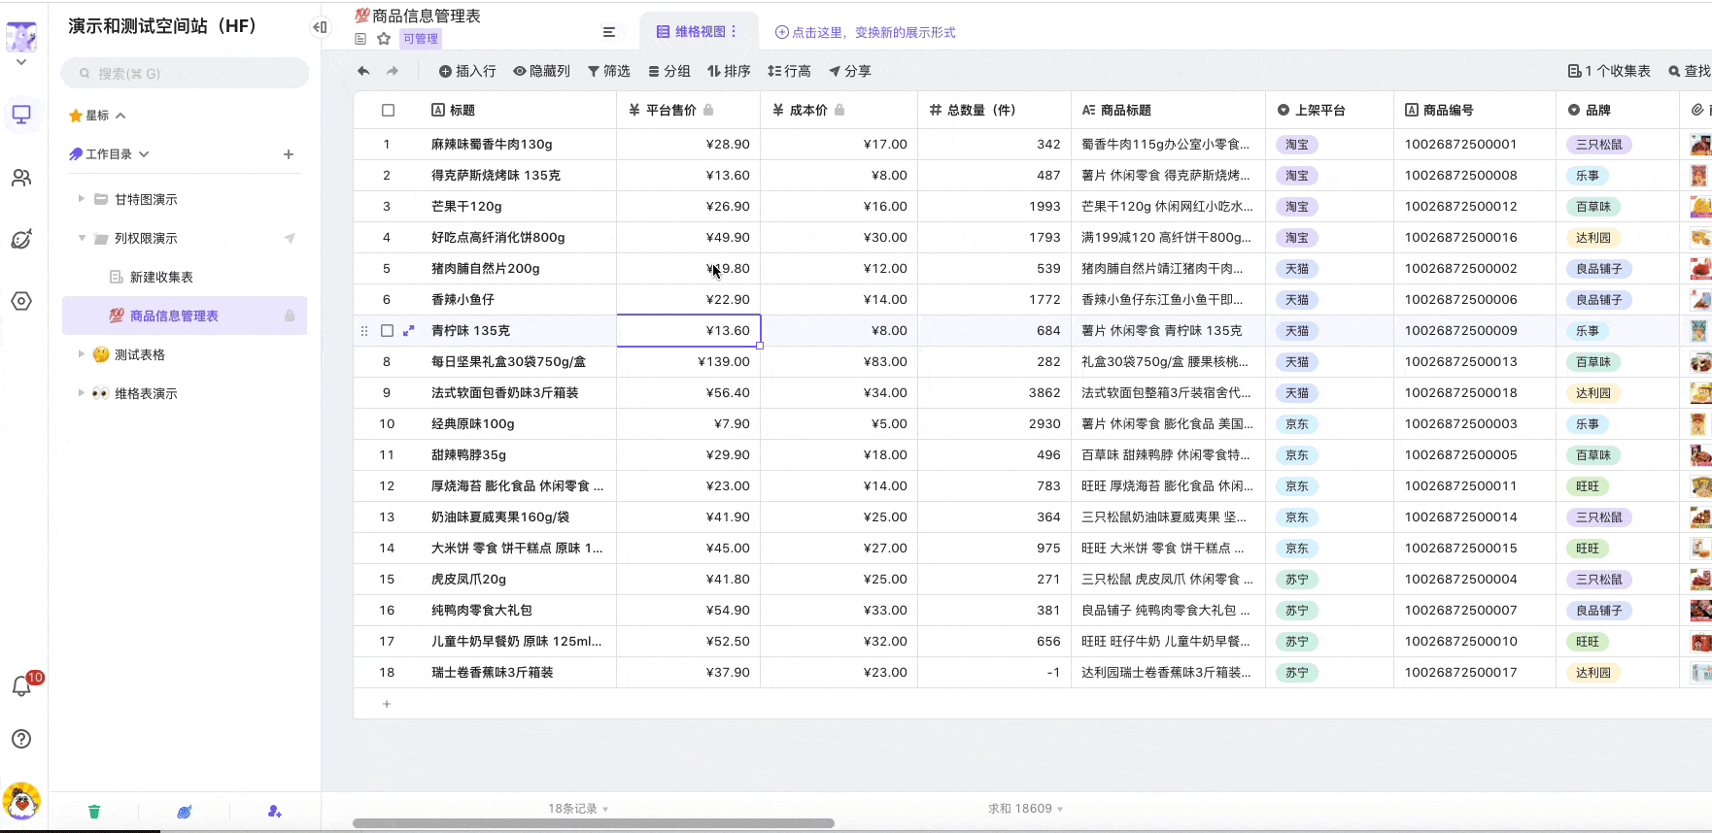Open the 求和 18609 statistics dropdown
1712x833 pixels.
click(x=1026, y=809)
